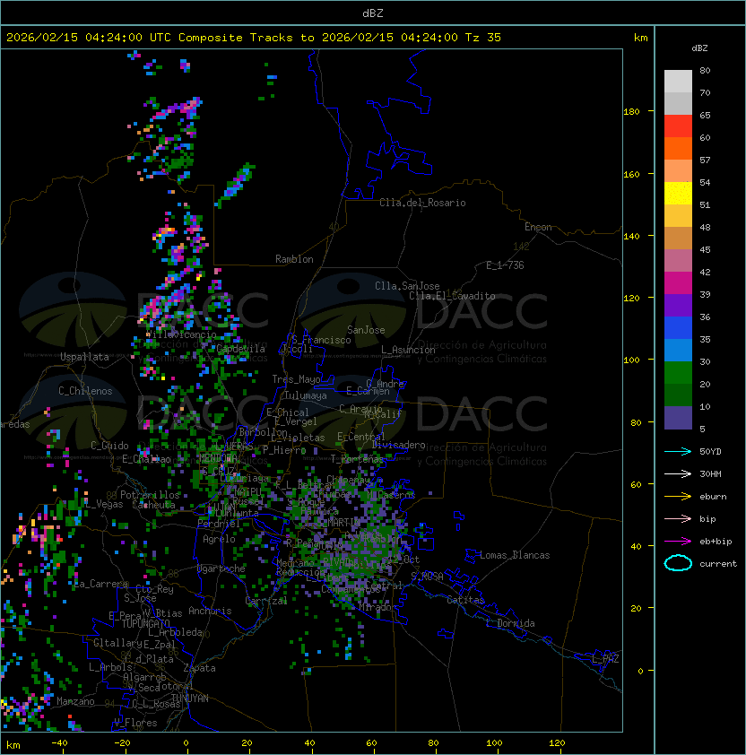The width and height of the screenshot is (746, 755).
Task: Click the 'La_Carrera' place label
Action: click(101, 584)
